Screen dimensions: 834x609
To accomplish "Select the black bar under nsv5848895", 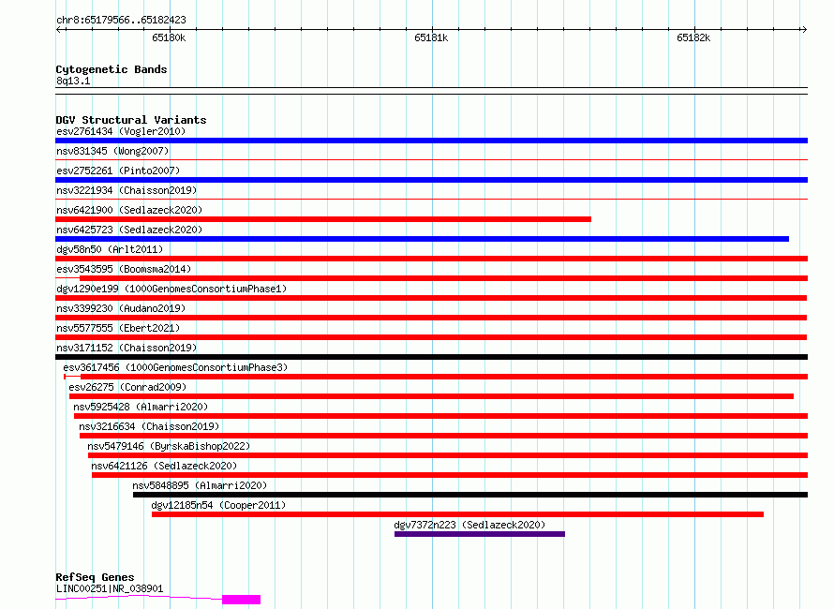I will (470, 495).
